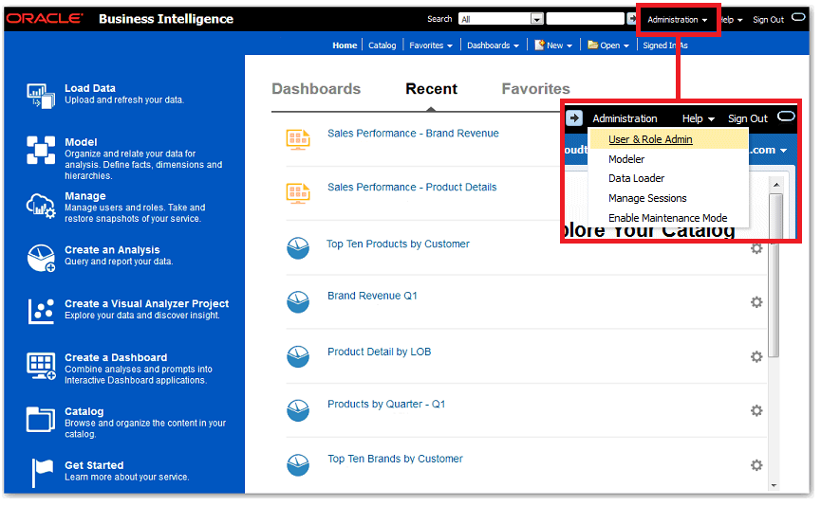Expand the Dashboards dropdown in navigation bar
The width and height of the screenshot is (821, 506).
[x=494, y=45]
